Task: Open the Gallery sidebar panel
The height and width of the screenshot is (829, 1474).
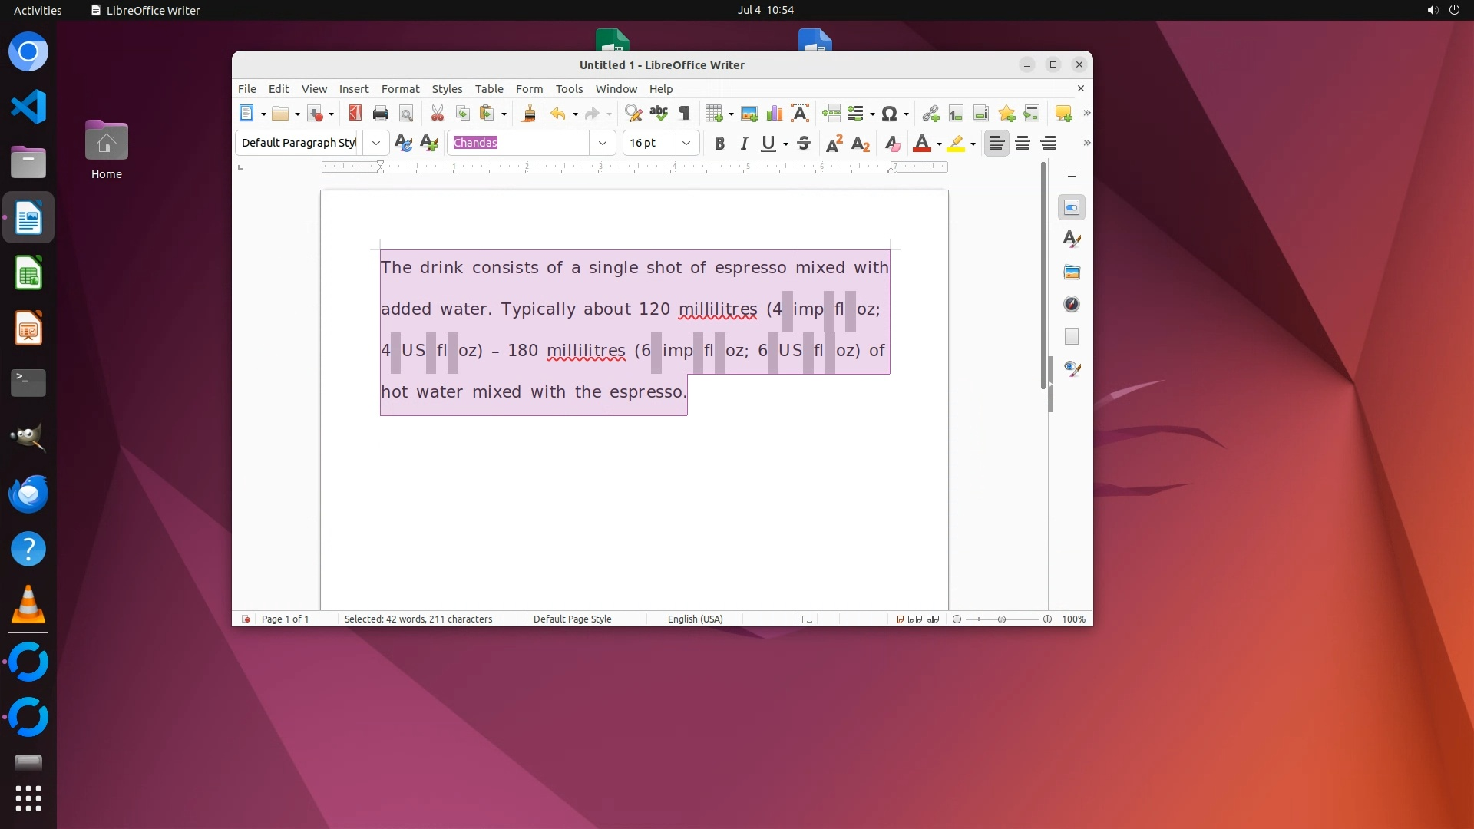Action: tap(1072, 272)
